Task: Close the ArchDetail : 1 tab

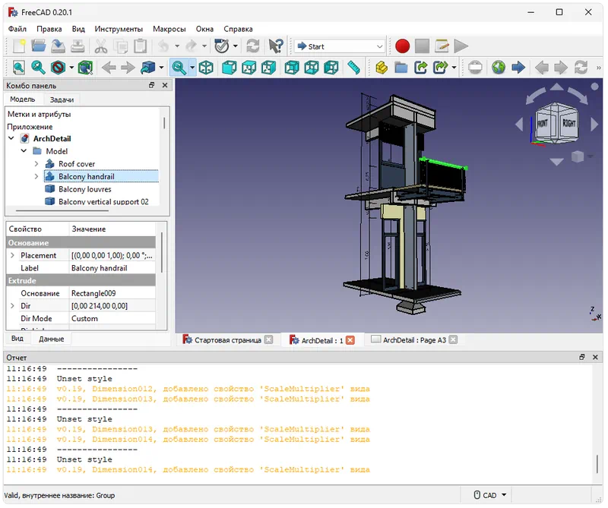Action: pyautogui.click(x=350, y=340)
